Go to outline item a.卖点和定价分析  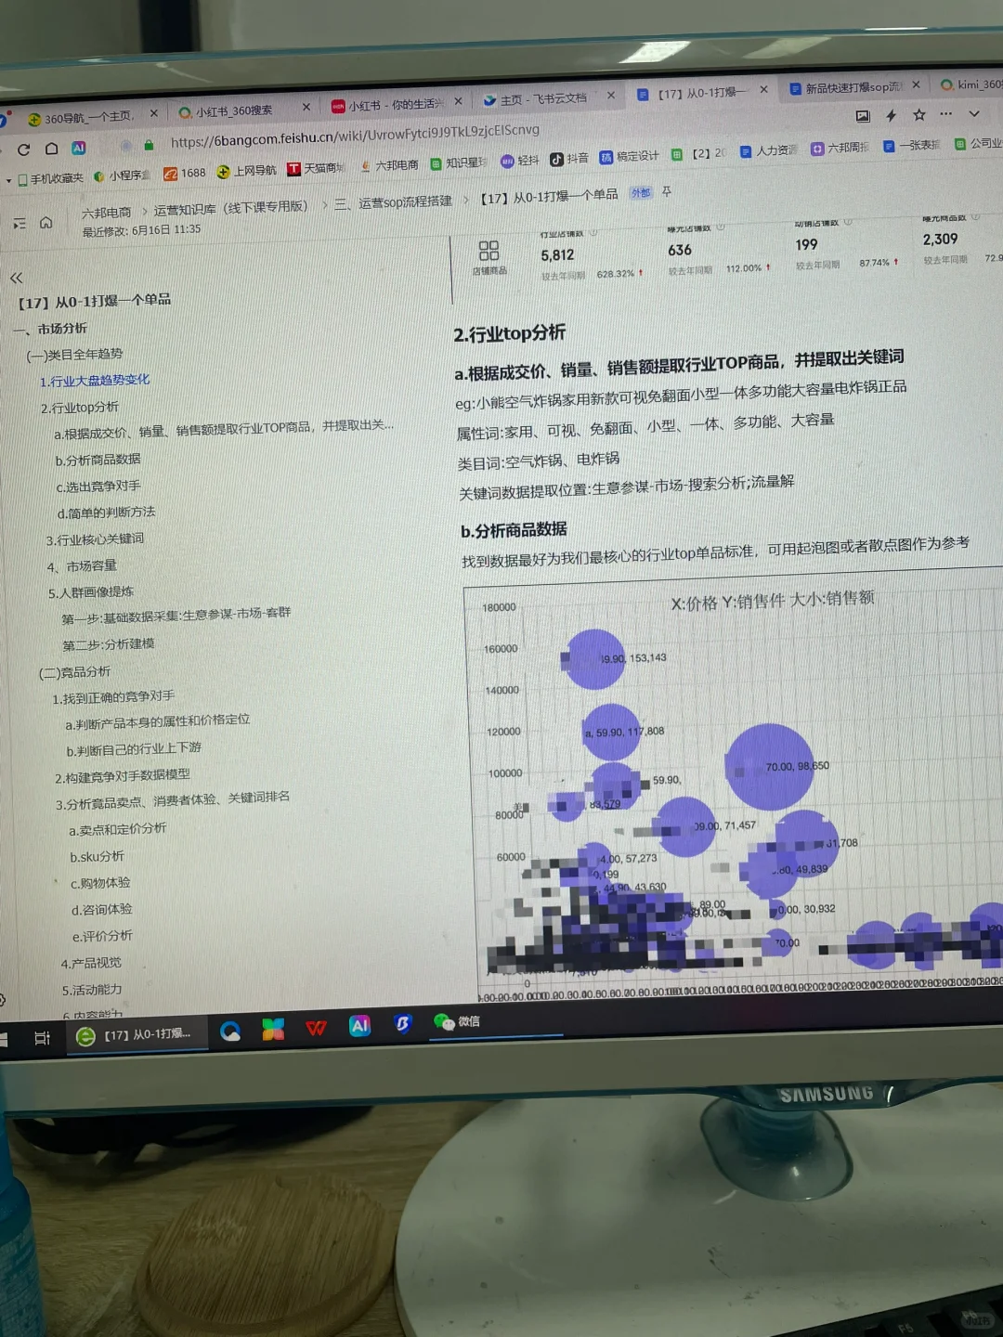pos(117,829)
